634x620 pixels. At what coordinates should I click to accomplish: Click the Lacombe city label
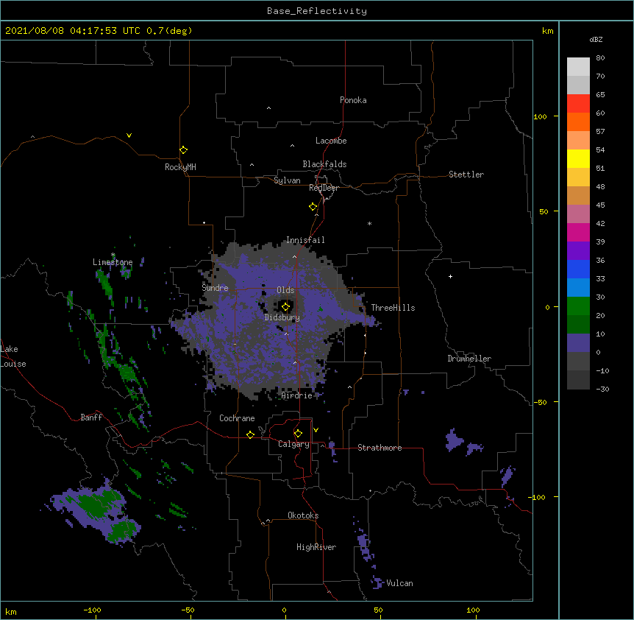[x=331, y=141]
